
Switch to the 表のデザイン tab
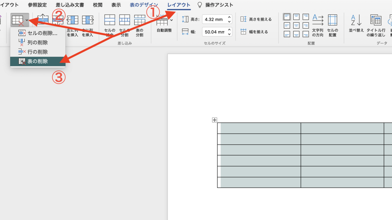pos(143,5)
